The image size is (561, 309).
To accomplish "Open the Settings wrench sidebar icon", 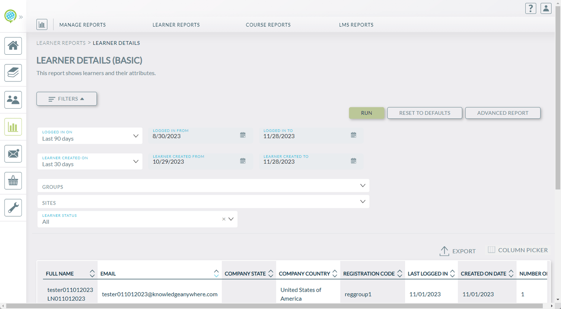I will pos(13,208).
